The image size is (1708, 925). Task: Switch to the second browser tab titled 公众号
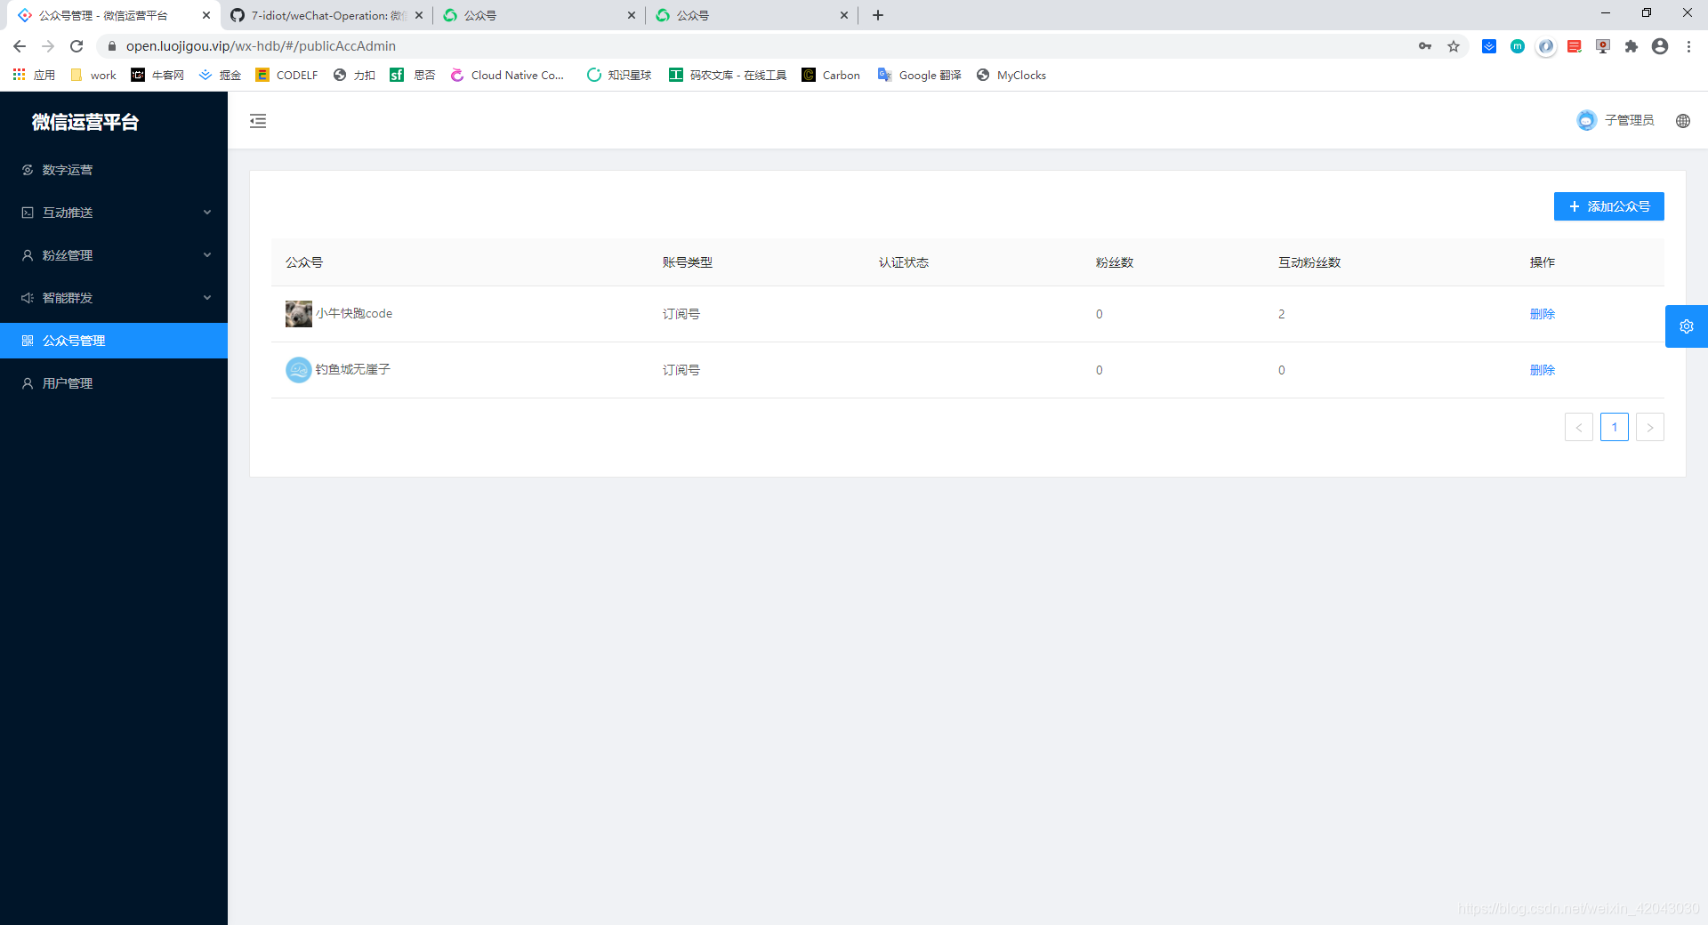539,15
